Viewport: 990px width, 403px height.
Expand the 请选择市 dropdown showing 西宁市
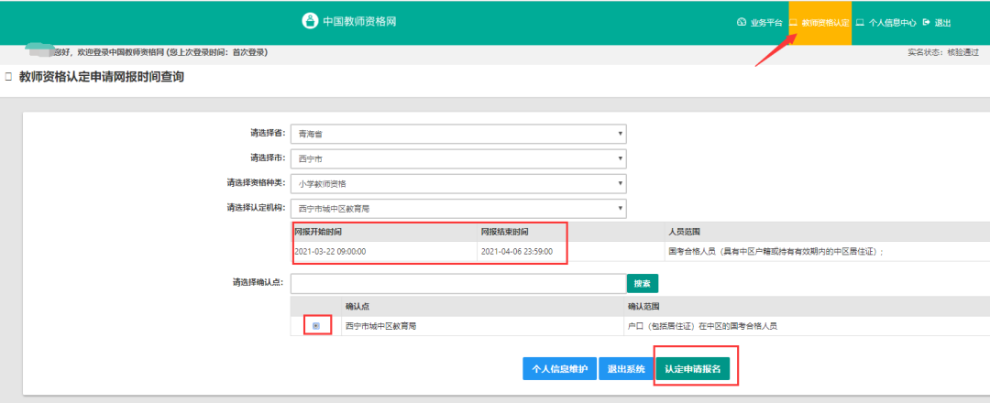[x=458, y=159]
